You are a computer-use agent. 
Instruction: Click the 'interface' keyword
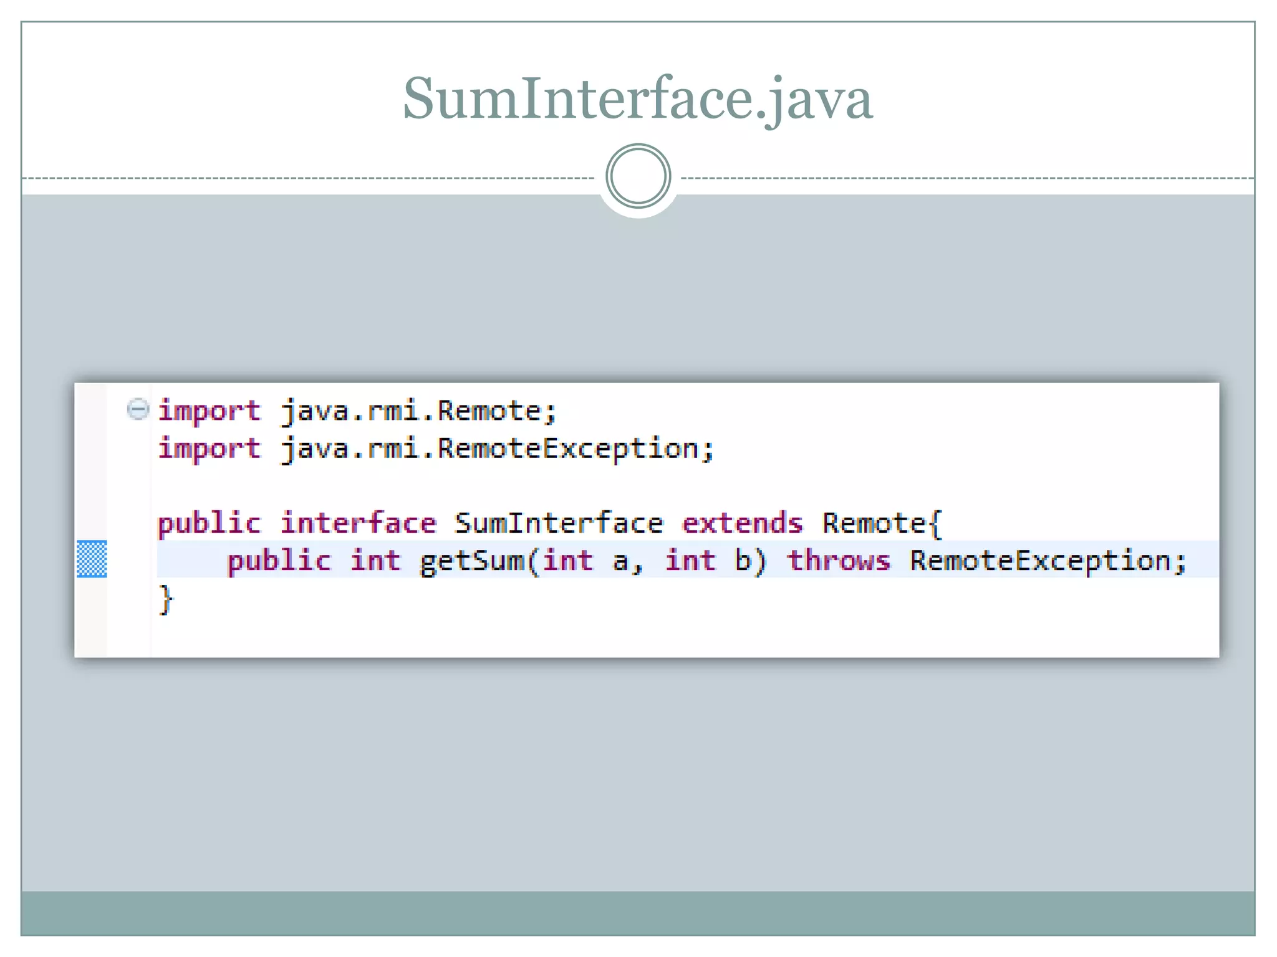coord(358,523)
